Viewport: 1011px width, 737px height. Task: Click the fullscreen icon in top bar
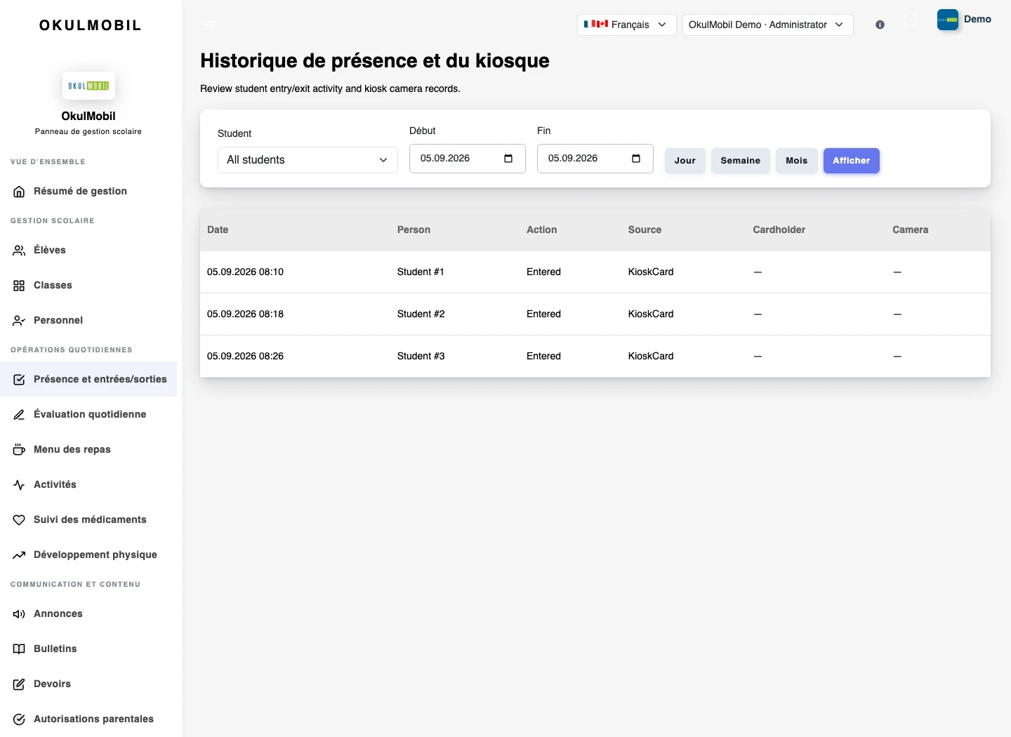(x=911, y=20)
